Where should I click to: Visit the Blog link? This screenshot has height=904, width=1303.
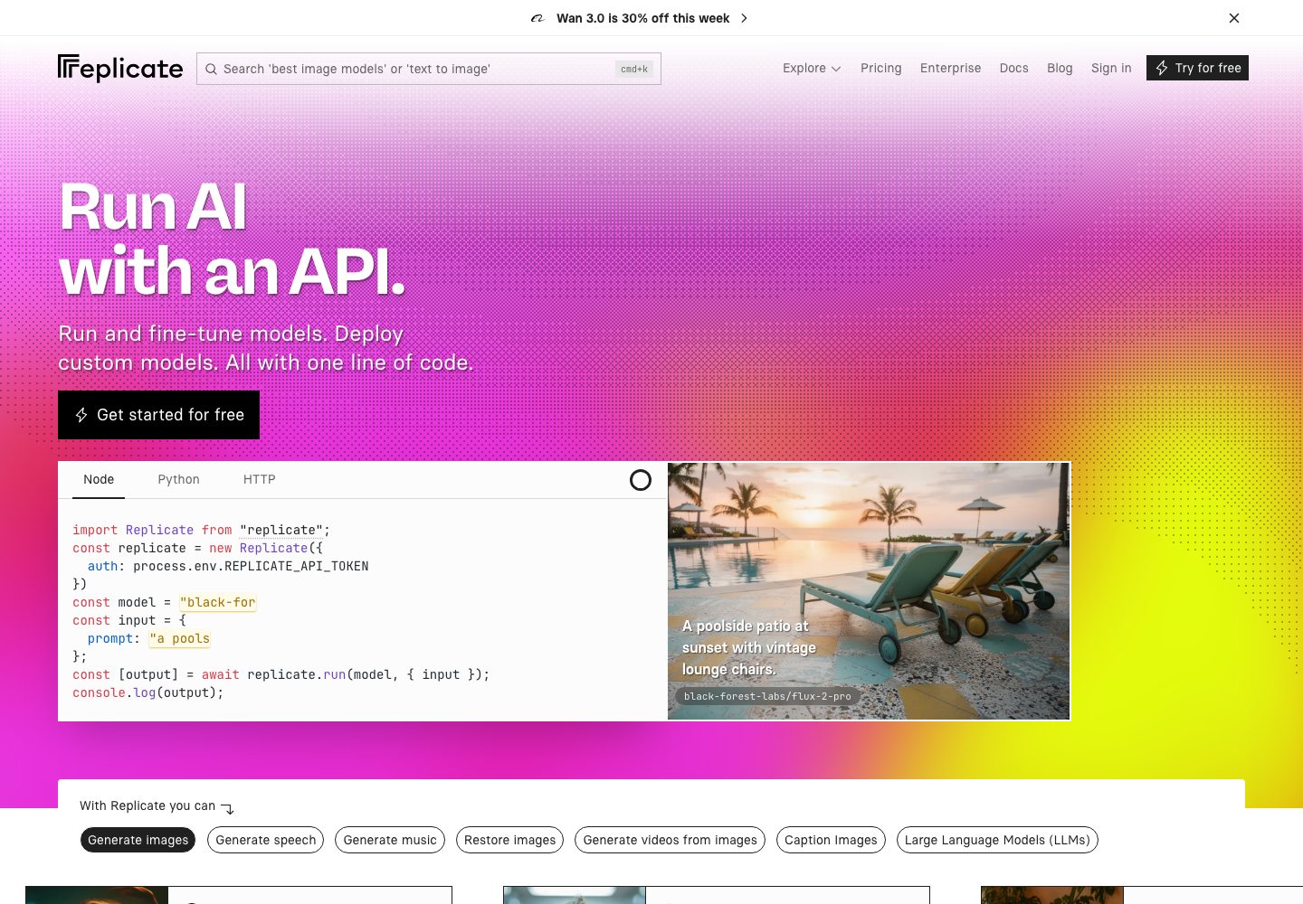tap(1060, 68)
